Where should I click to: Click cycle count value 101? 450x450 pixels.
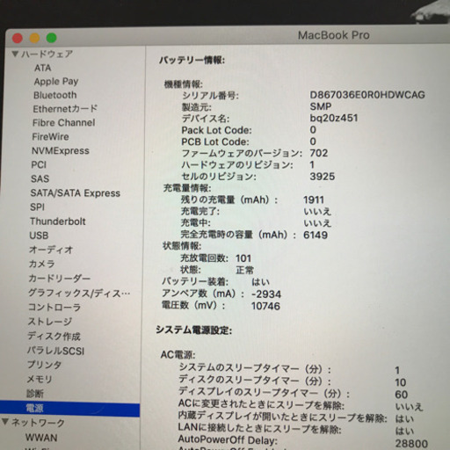pyautogui.click(x=243, y=258)
